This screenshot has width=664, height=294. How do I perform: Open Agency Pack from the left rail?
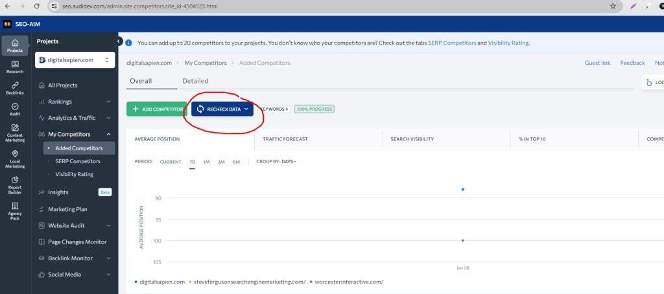tap(14, 210)
